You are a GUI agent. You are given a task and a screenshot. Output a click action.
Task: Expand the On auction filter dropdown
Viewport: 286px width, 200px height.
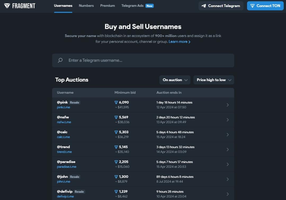point(175,80)
